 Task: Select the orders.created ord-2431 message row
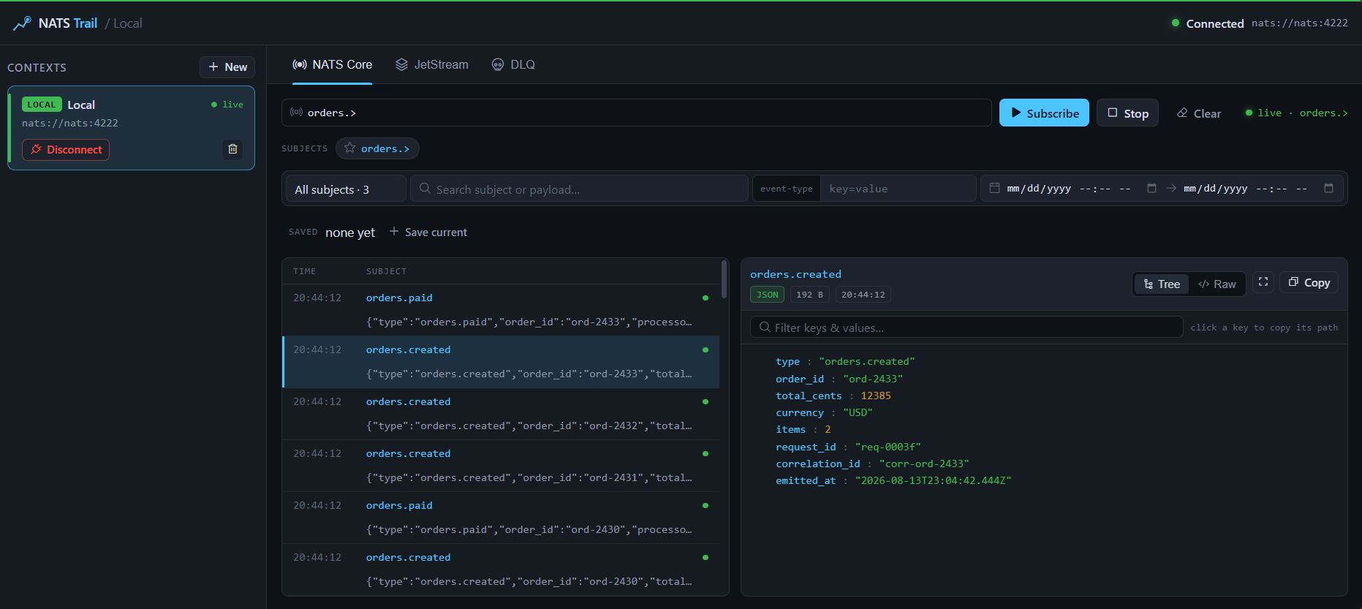click(x=501, y=466)
